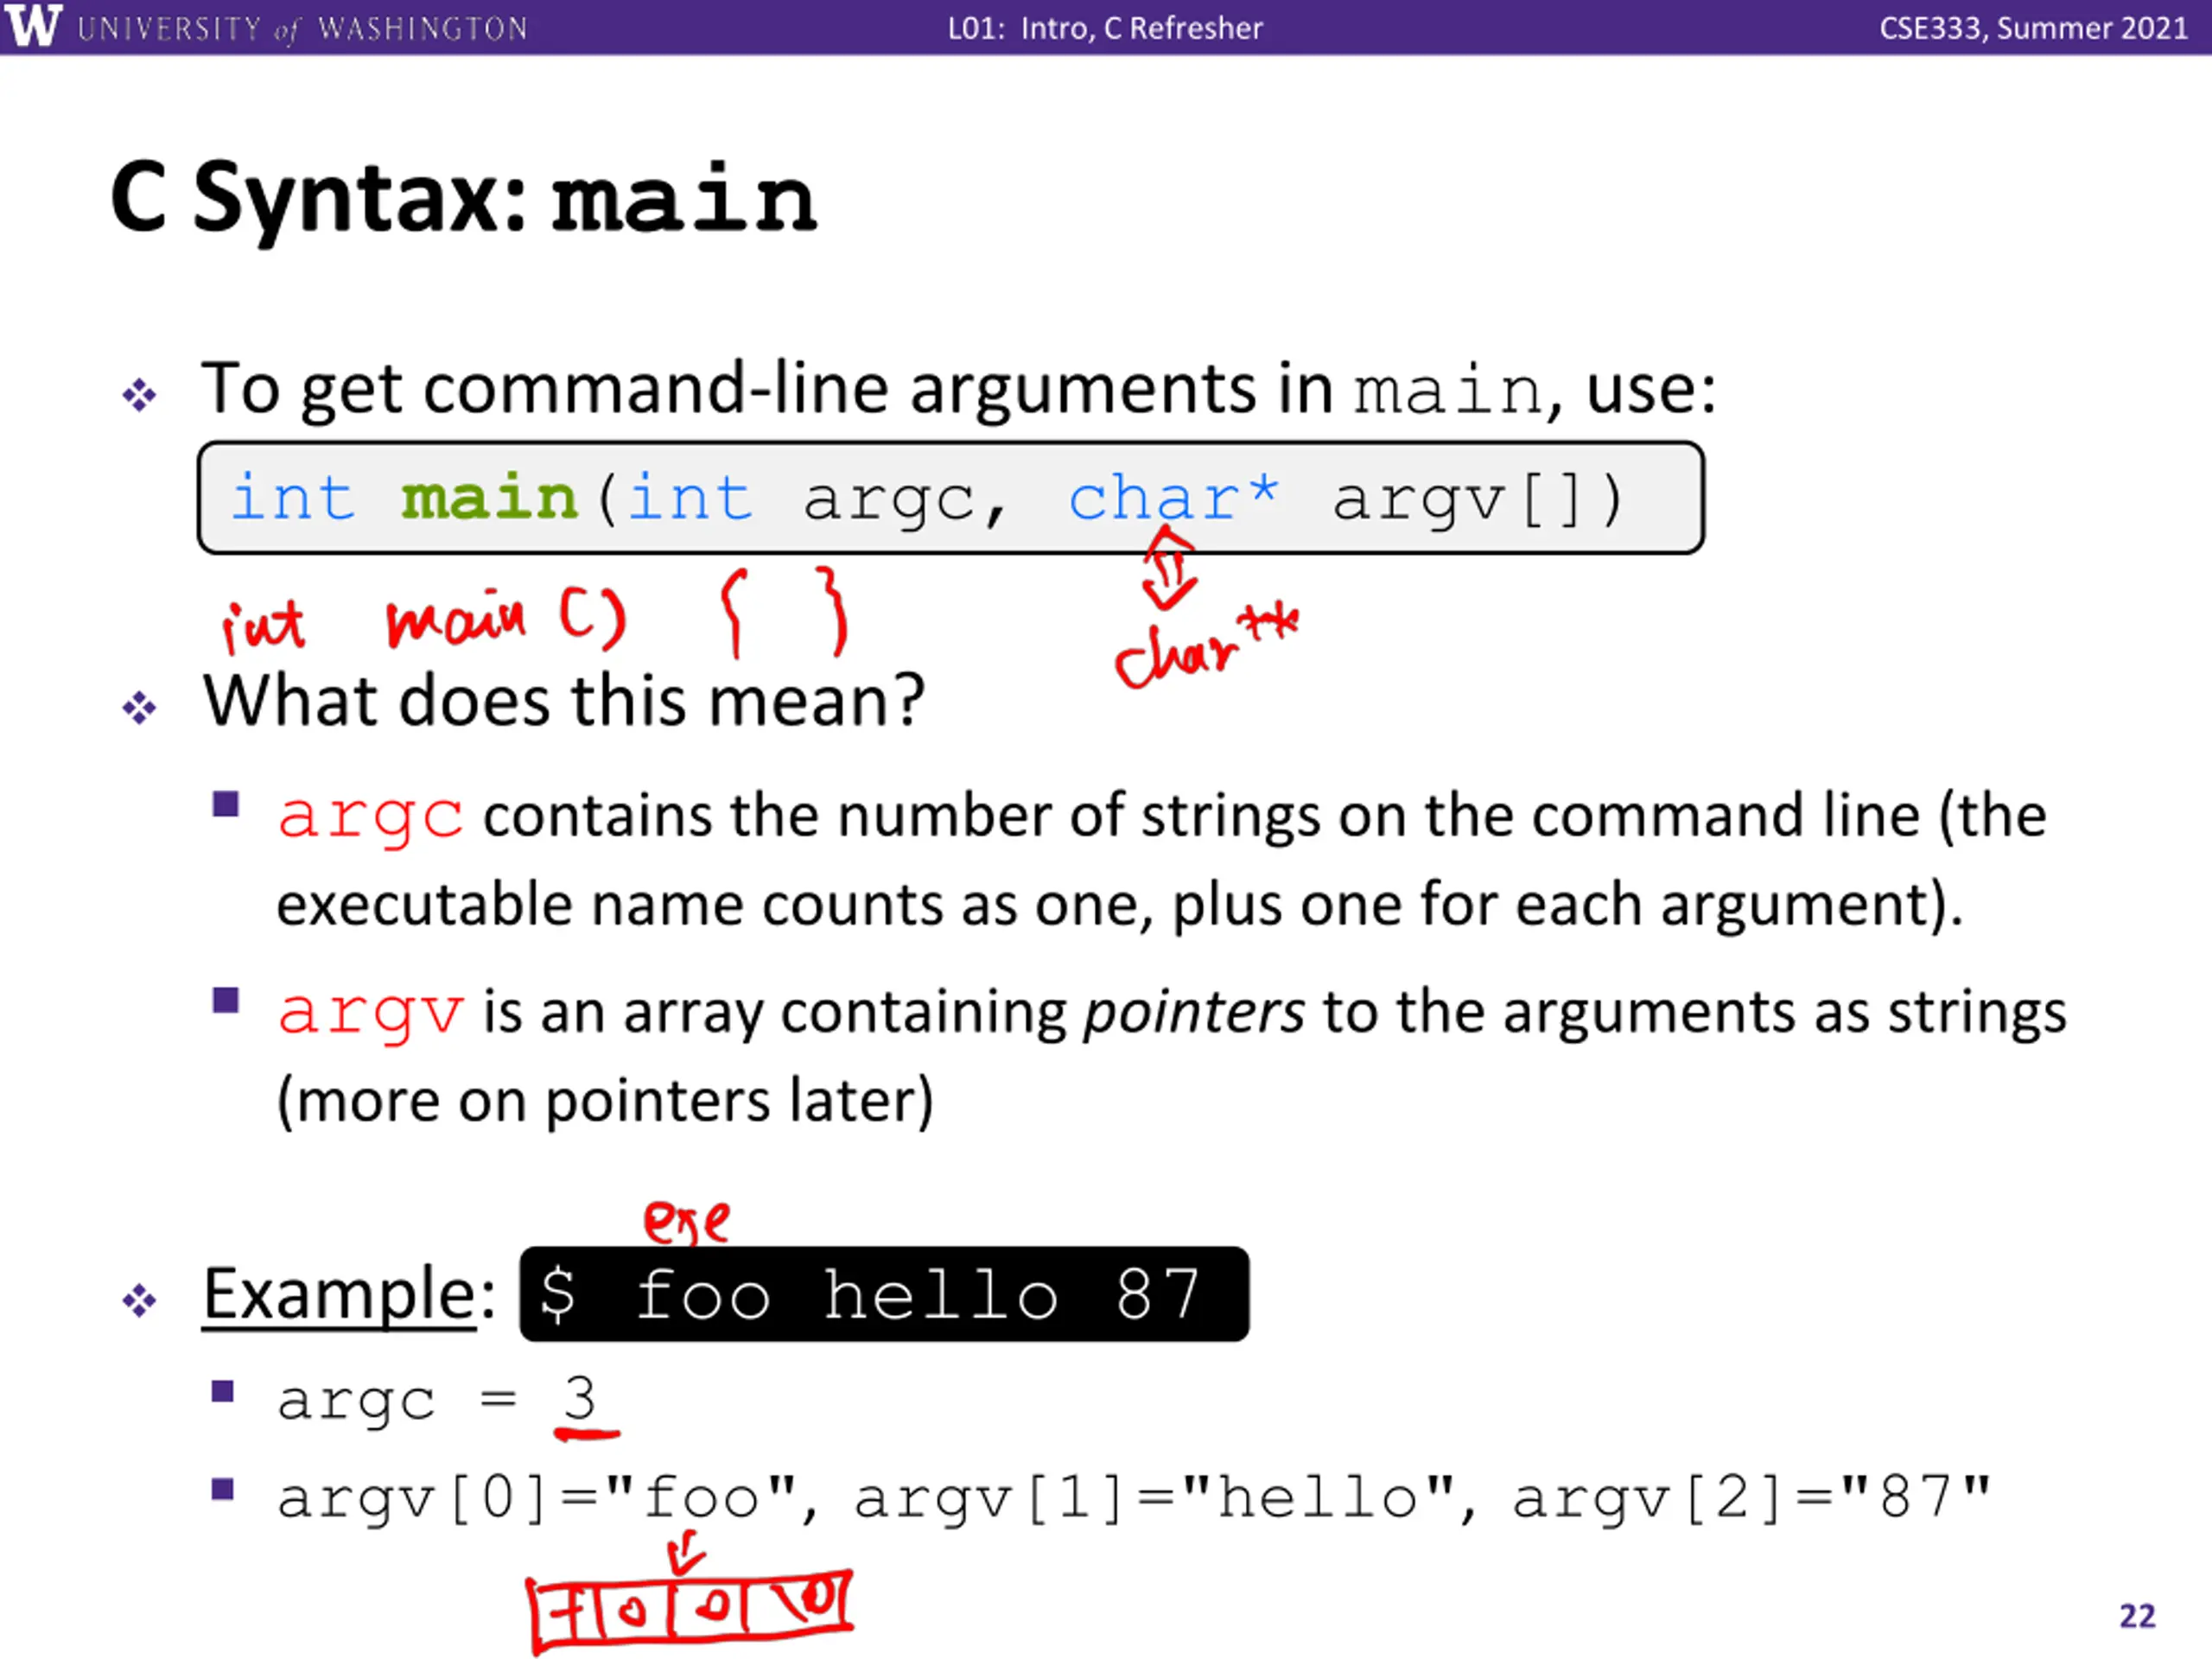Click the red 'argv' word in second sub-bullet

pyautogui.click(x=370, y=1014)
